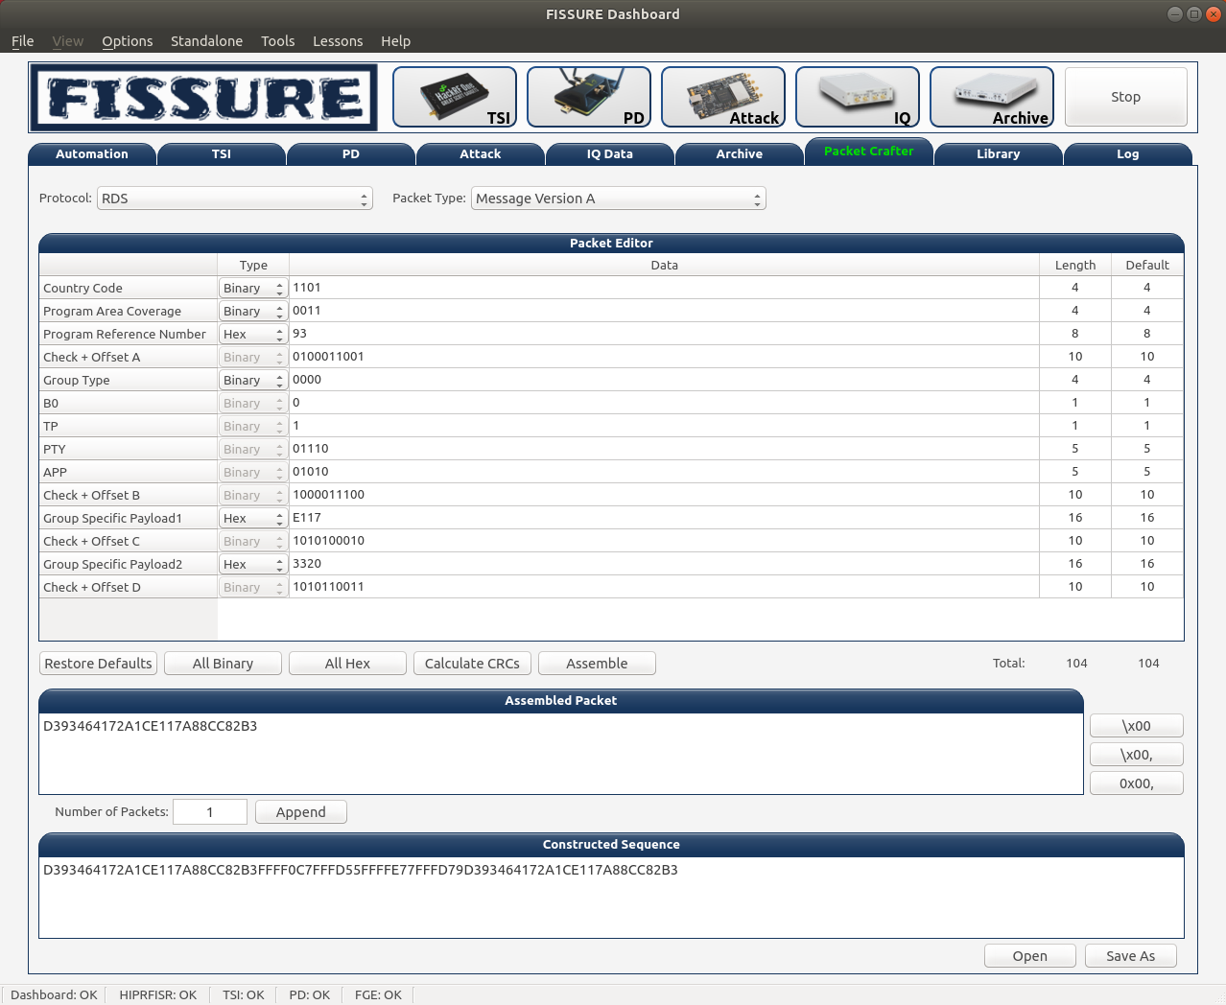Click the Calculate CRCs button
Viewport: 1226px width, 1005px height.
click(472, 664)
